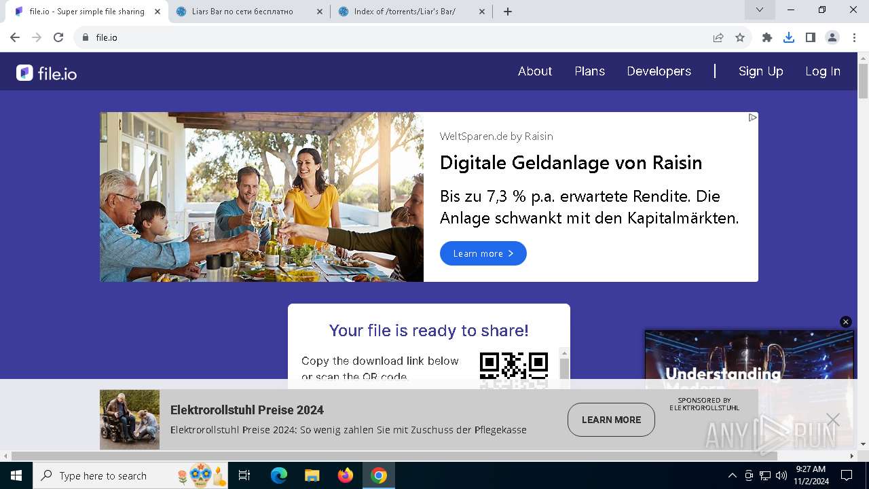Open the Chrome profile avatar
This screenshot has height=489, width=869.
[832, 37]
